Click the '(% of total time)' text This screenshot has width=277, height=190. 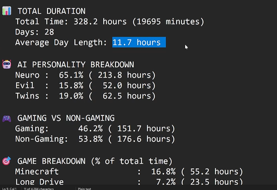point(132,161)
